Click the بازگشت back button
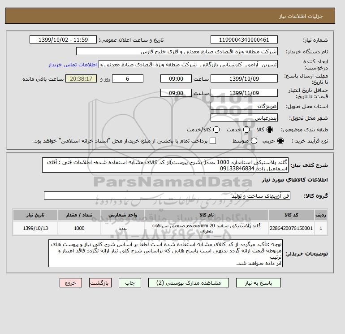 click(100, 283)
